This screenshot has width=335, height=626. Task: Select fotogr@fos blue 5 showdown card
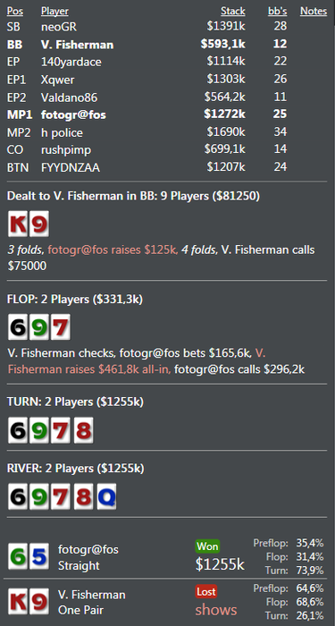(39, 556)
